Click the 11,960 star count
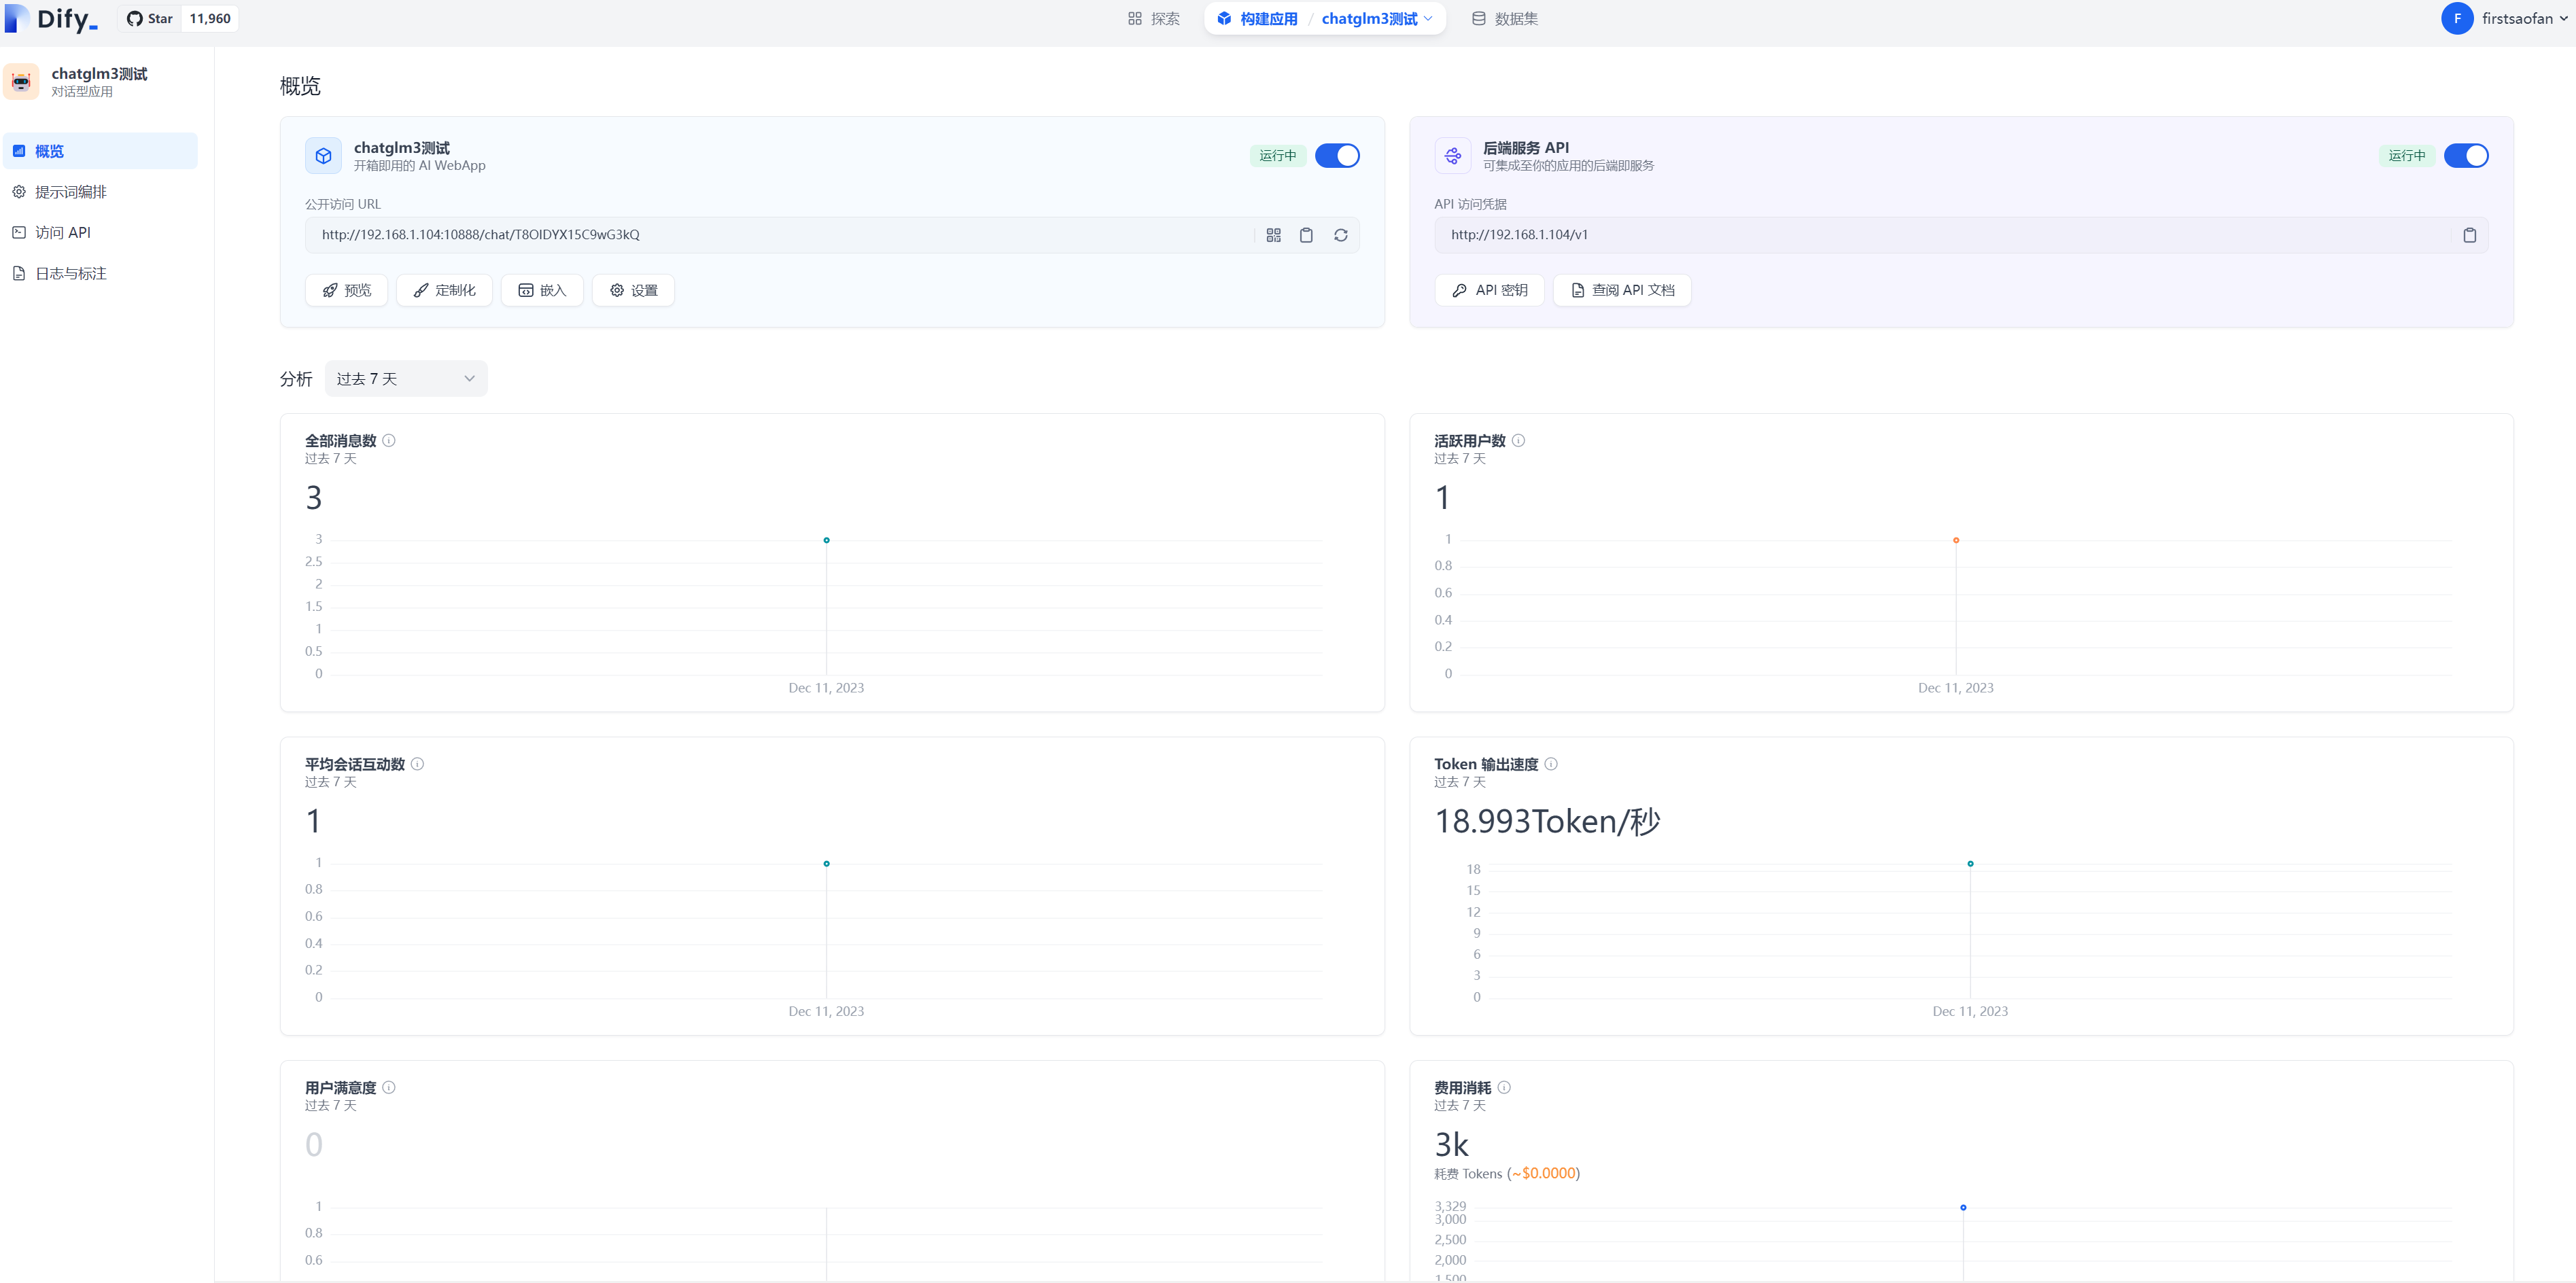This screenshot has height=1283, width=2576. tap(210, 19)
